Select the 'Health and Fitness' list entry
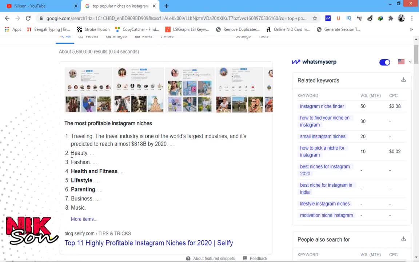 pos(94,171)
